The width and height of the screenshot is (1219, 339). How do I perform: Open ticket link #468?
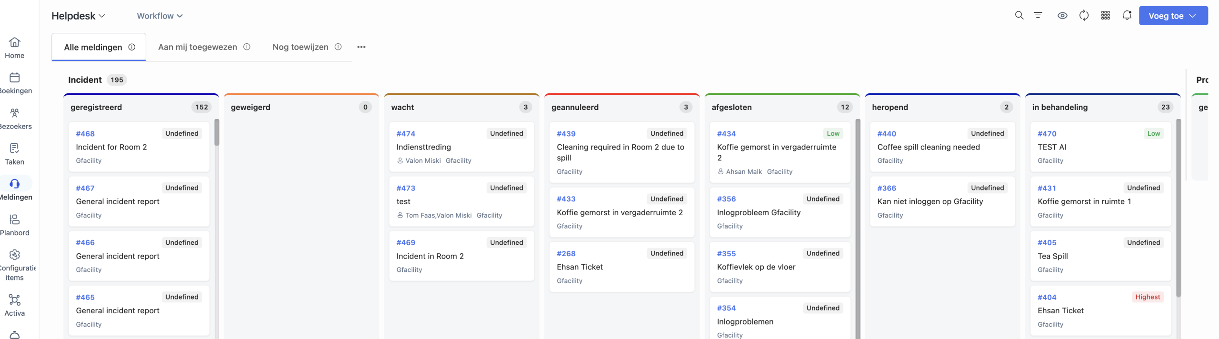click(85, 134)
